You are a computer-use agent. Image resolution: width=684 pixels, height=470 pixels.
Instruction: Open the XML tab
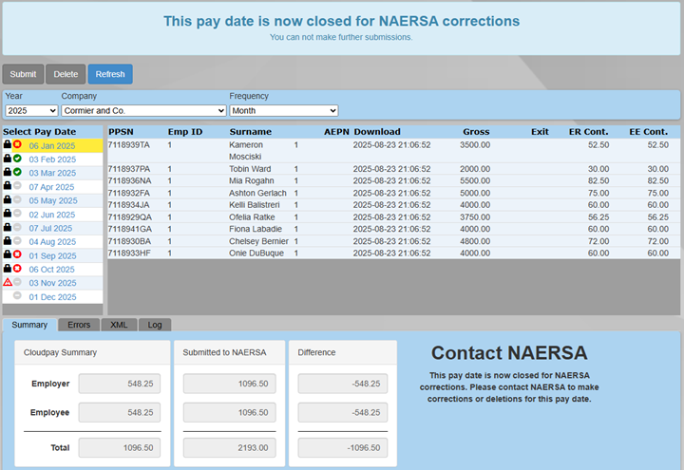[119, 325]
